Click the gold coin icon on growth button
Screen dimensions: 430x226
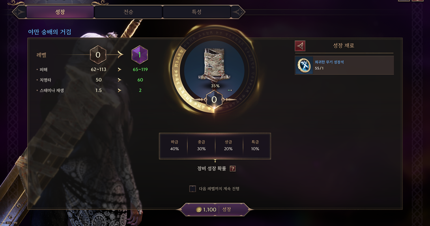pos(199,209)
